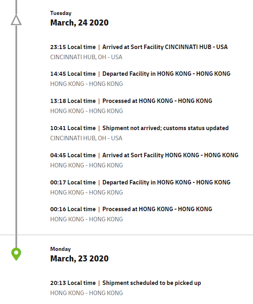The width and height of the screenshot is (253, 304).
Task: Click the 10:41 Local time timestamp
Action: [73, 128]
